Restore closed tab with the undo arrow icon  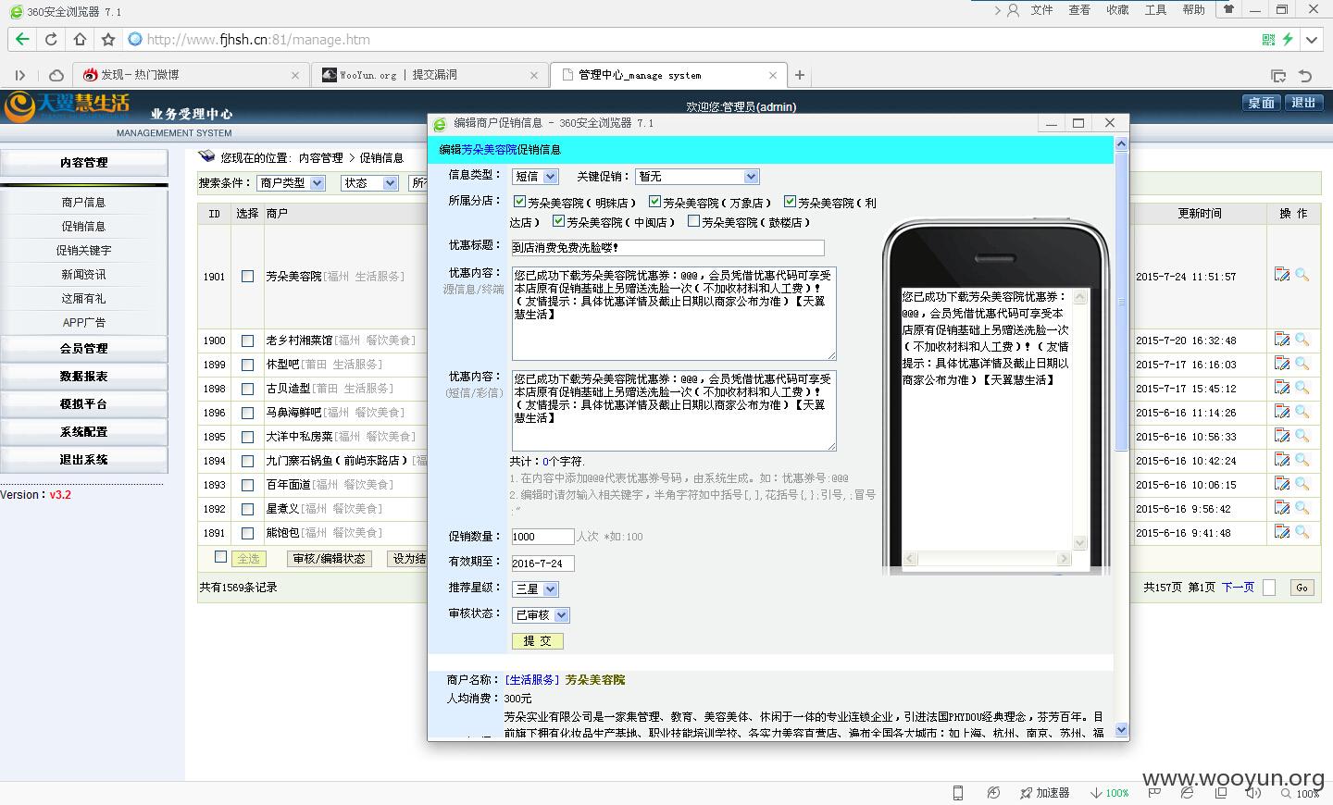[x=1305, y=75]
